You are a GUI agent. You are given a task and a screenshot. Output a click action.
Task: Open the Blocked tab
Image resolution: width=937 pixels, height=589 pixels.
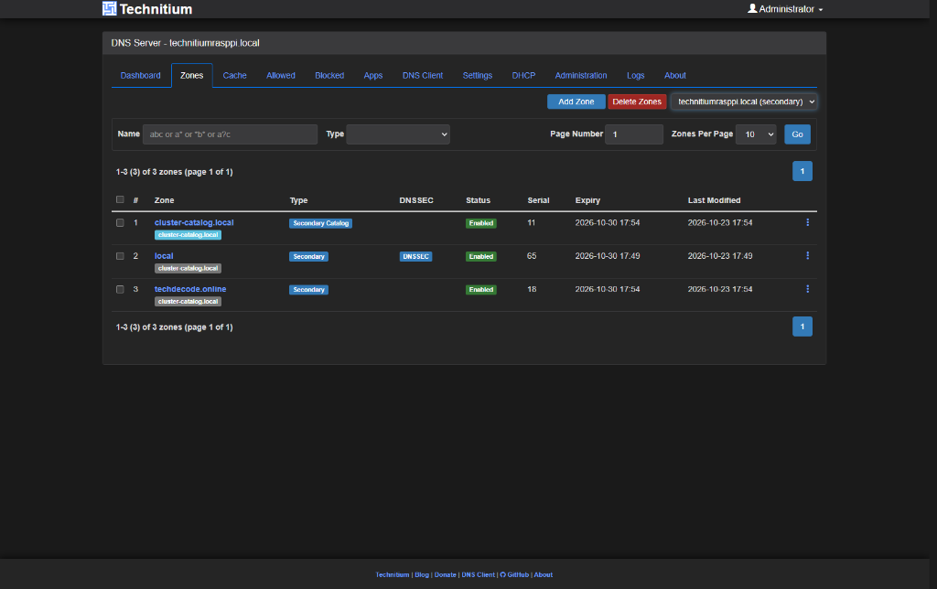pyautogui.click(x=329, y=75)
